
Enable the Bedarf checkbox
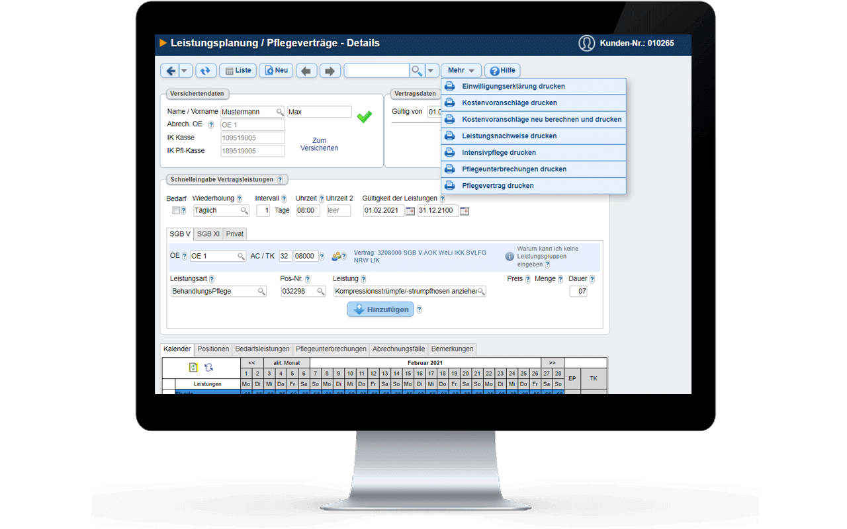tap(175, 210)
